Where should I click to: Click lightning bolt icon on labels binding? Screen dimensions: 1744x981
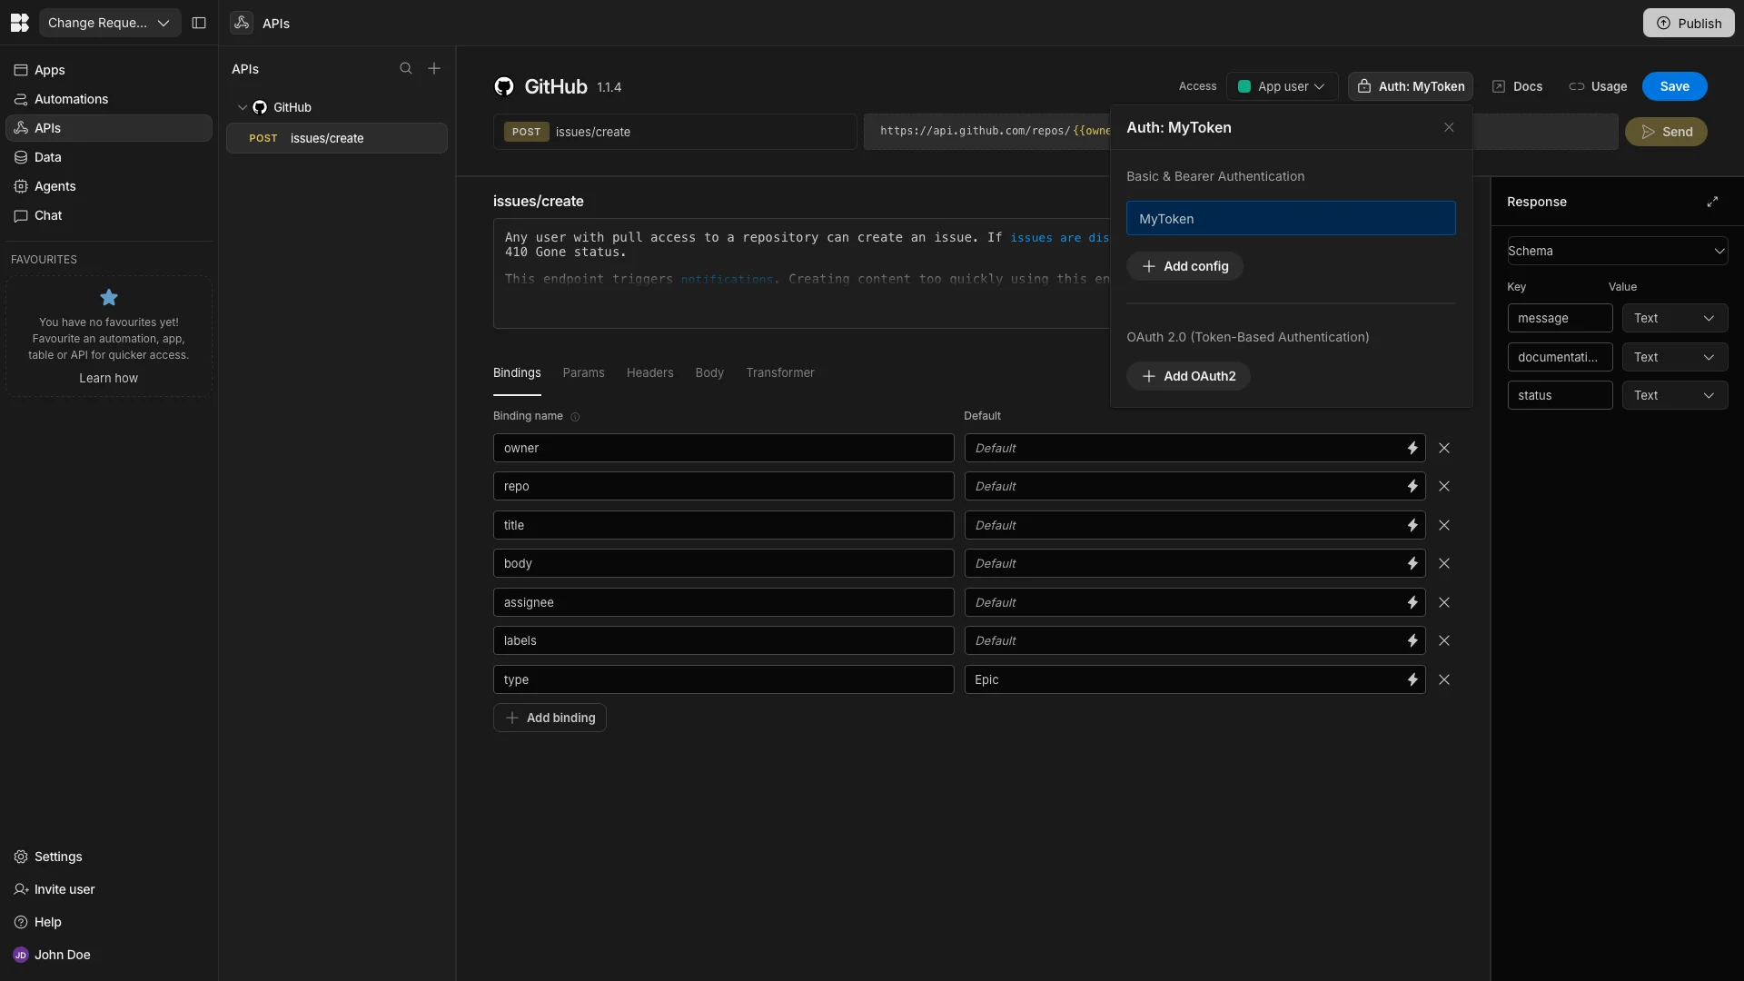tap(1412, 640)
